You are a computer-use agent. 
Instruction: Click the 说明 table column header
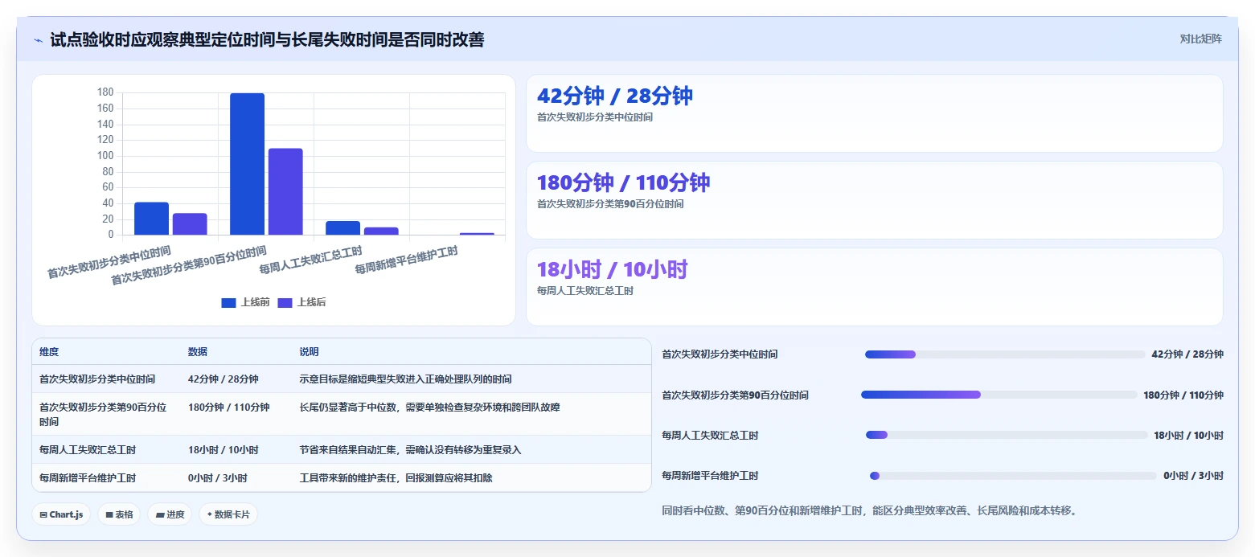pyautogui.click(x=310, y=352)
